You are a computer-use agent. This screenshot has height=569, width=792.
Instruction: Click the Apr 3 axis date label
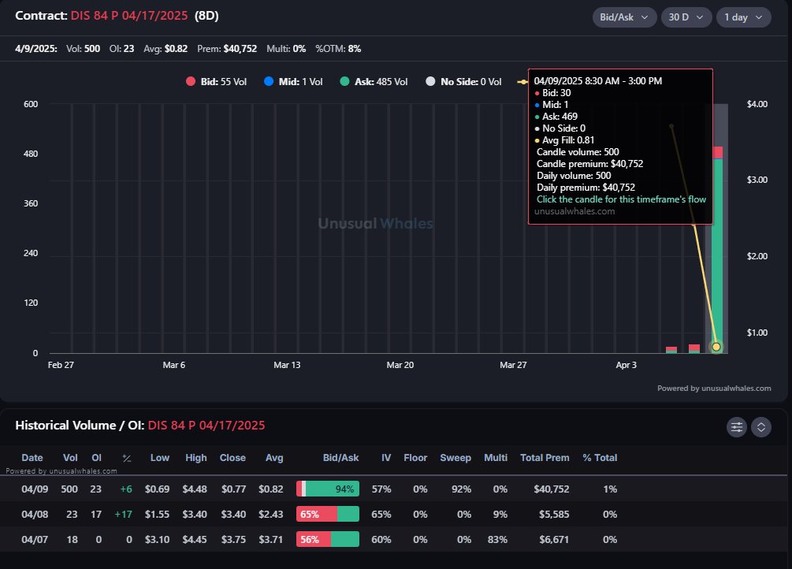[x=627, y=365]
